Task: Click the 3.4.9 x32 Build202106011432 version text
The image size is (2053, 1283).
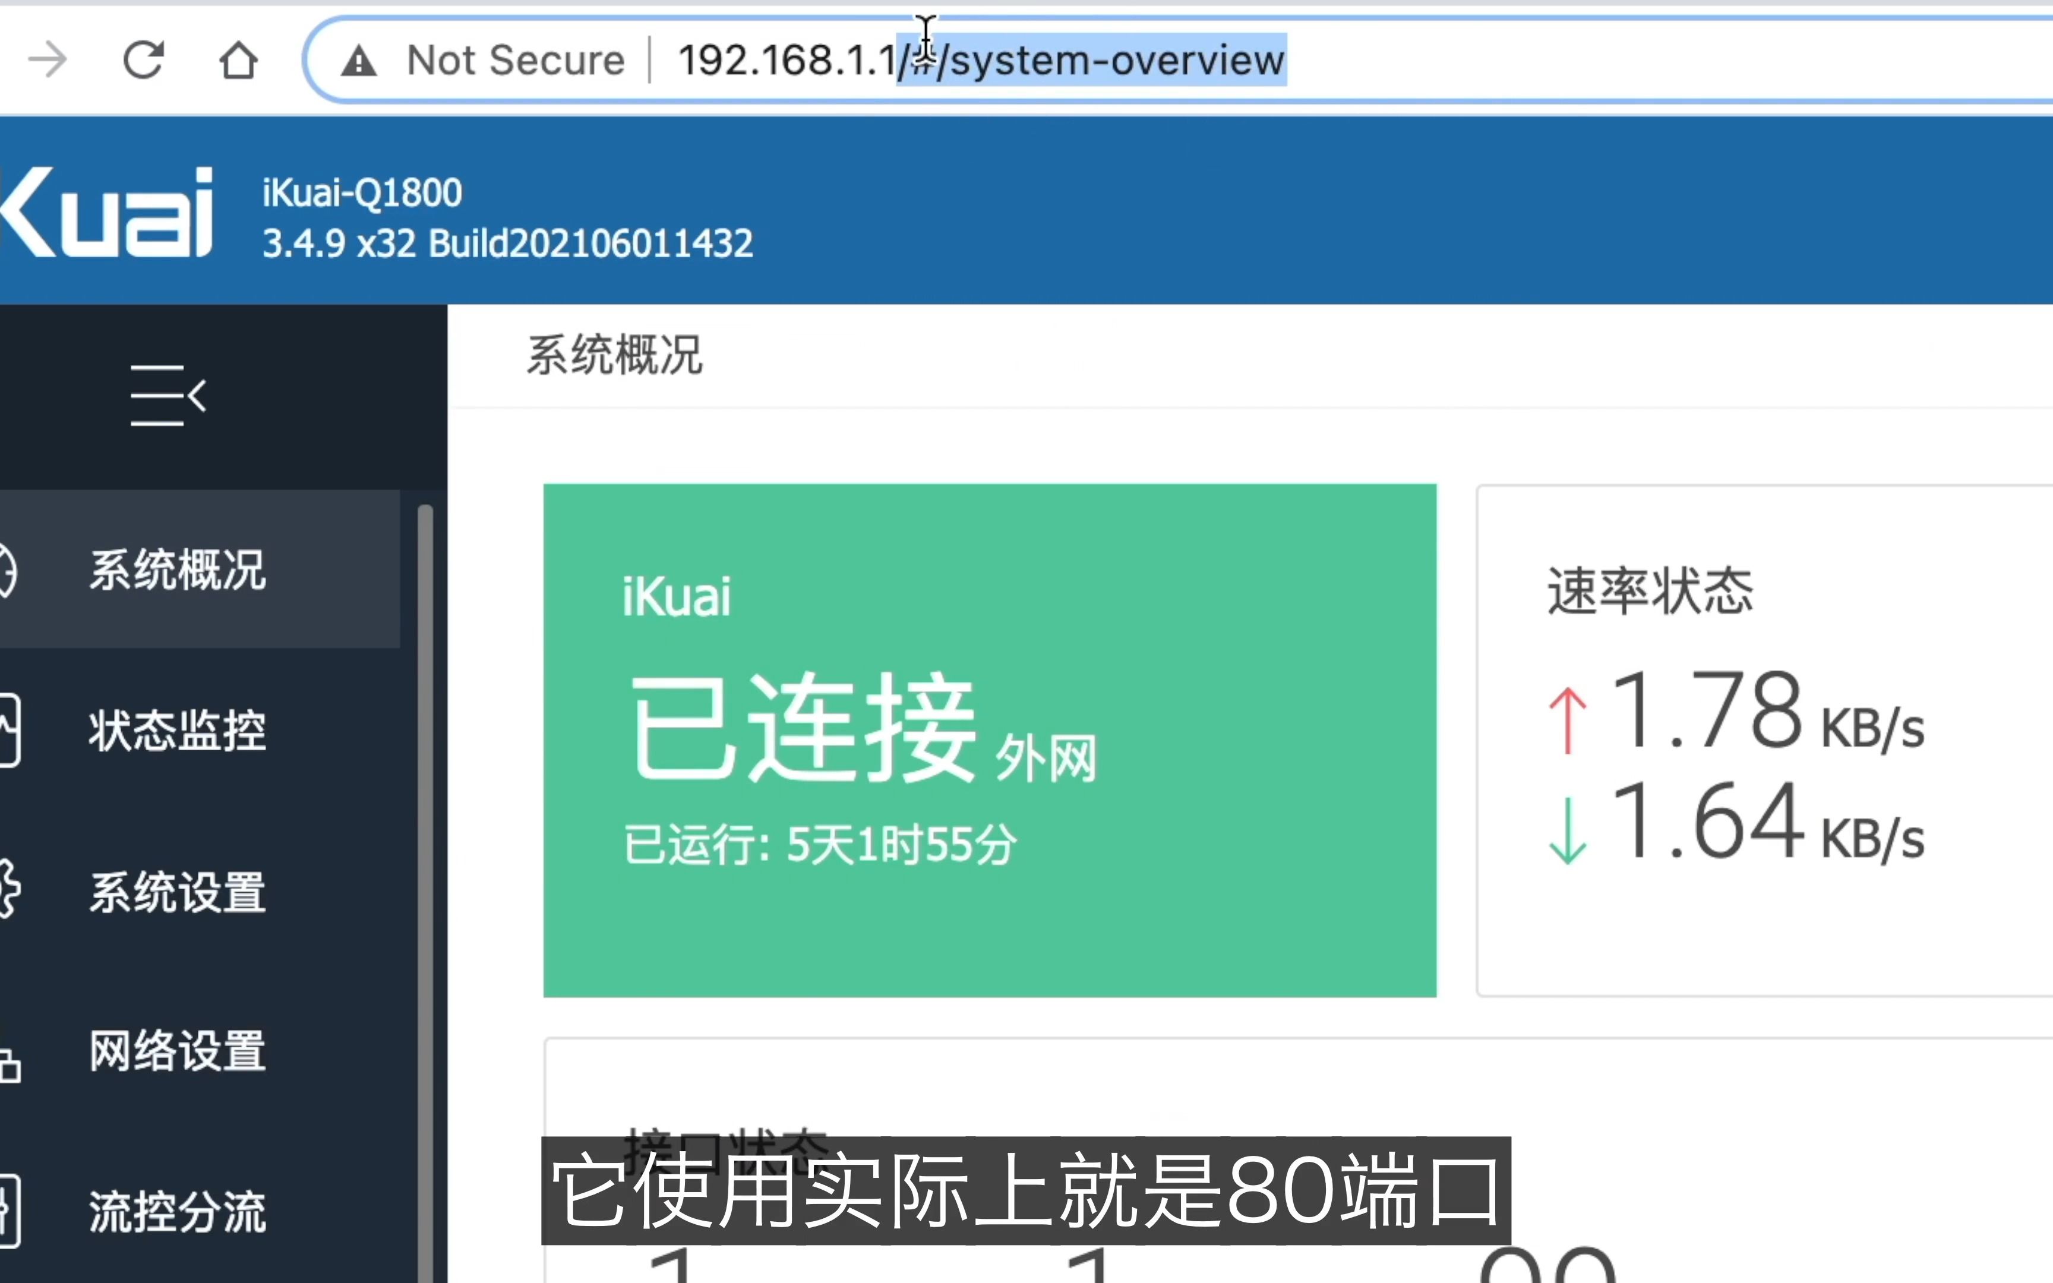Action: [507, 244]
